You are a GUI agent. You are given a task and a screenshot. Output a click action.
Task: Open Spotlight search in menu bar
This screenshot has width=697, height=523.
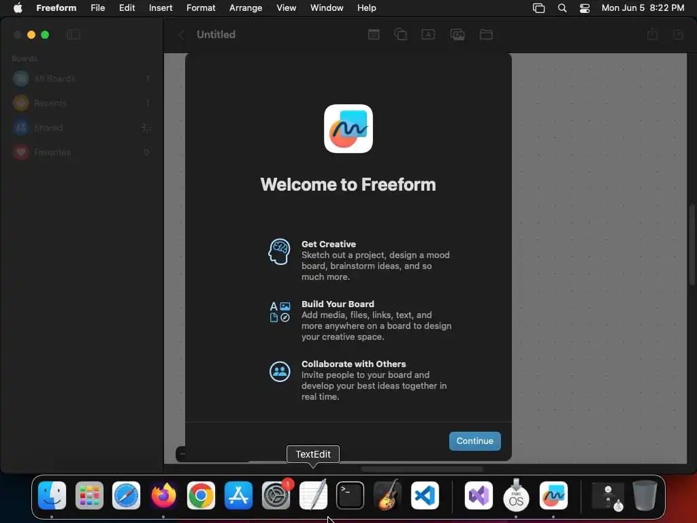pyautogui.click(x=562, y=8)
